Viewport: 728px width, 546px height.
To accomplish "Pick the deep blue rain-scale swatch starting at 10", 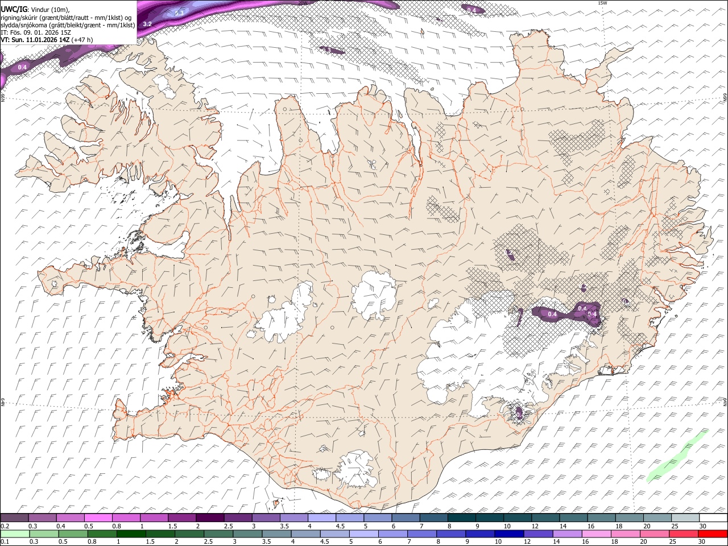I will click(x=509, y=533).
